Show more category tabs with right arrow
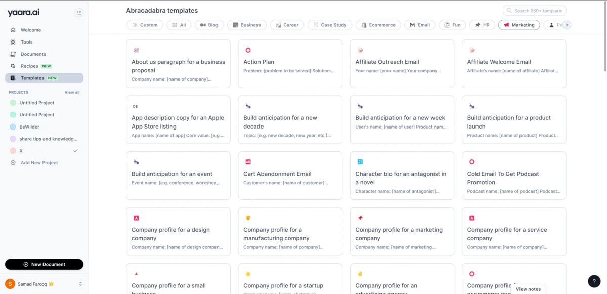Image resolution: width=607 pixels, height=294 pixels. 567,25
